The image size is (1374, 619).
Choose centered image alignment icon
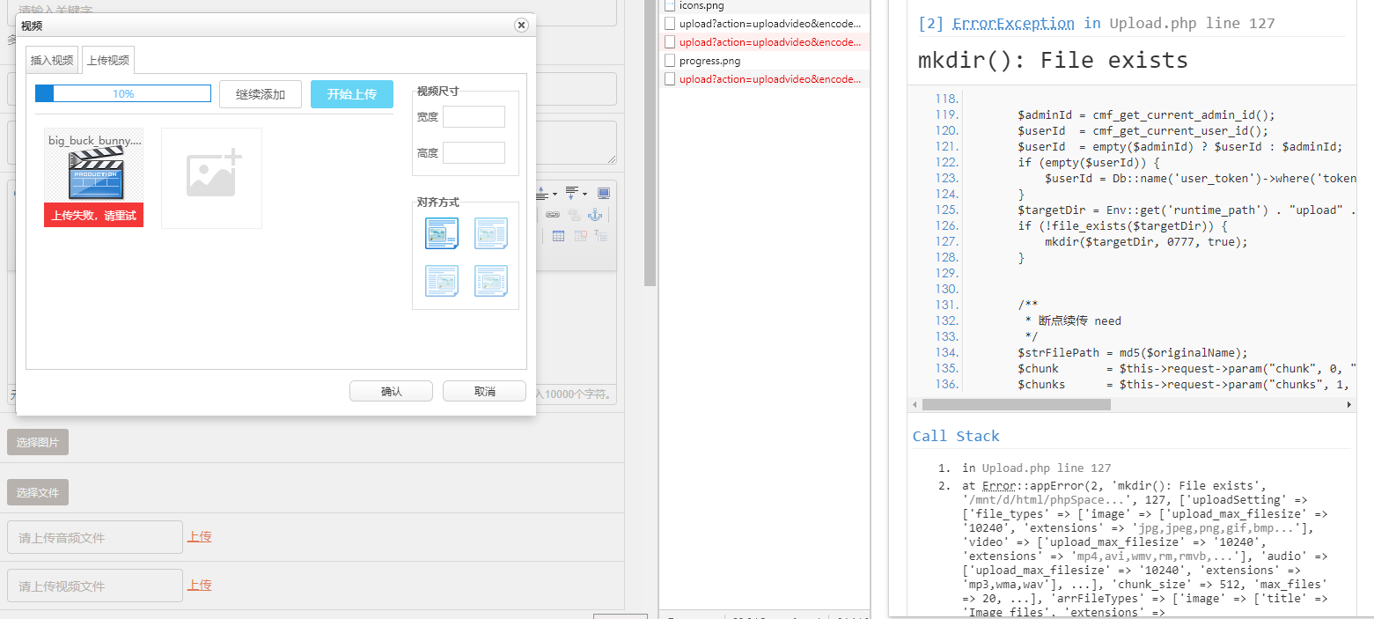point(491,281)
